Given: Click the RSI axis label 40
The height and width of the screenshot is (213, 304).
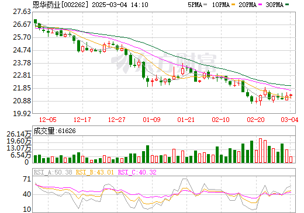Looking at the screenshot, I should (x=27, y=194).
